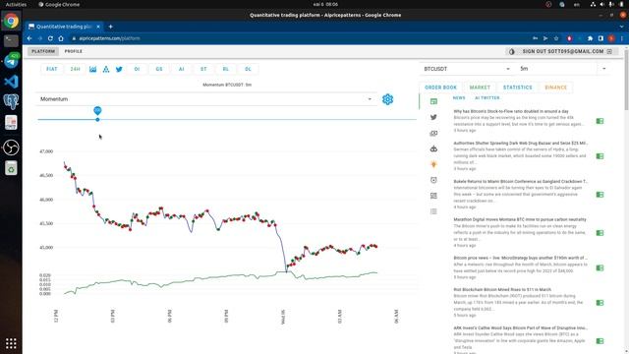This screenshot has width=629, height=354.
Task: Open the Dark Web Drug Bazaar news headline
Action: pyautogui.click(x=521, y=143)
